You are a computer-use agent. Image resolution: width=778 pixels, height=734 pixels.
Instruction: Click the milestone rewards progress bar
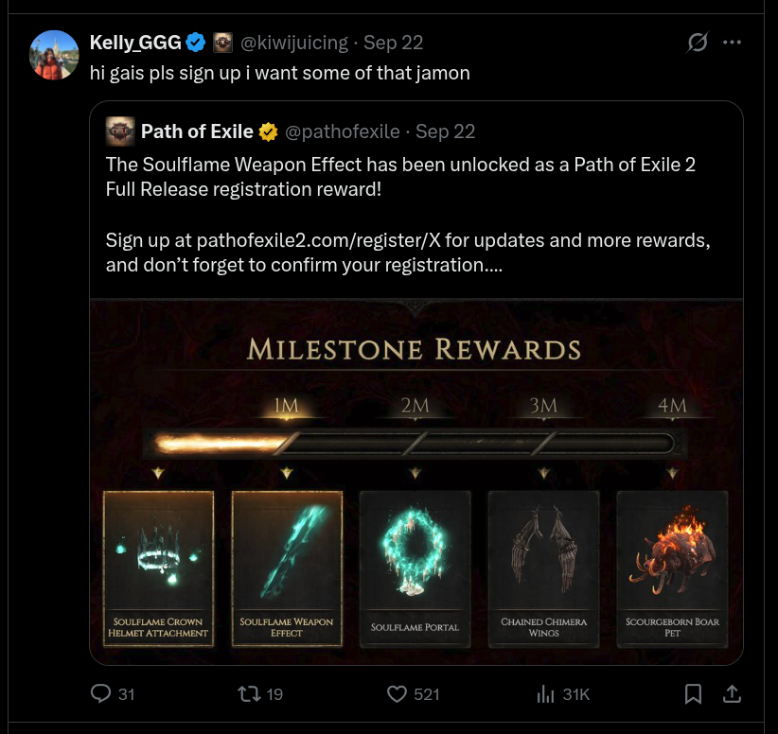point(416,443)
